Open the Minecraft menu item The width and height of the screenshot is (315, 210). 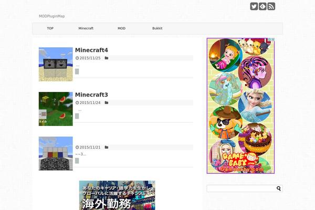pyautogui.click(x=86, y=28)
